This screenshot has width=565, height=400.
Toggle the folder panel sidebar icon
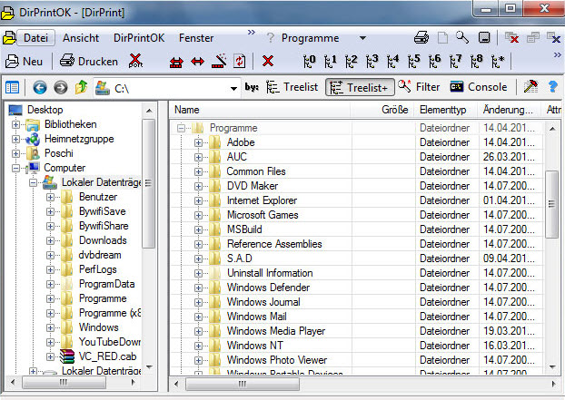pyautogui.click(x=12, y=87)
